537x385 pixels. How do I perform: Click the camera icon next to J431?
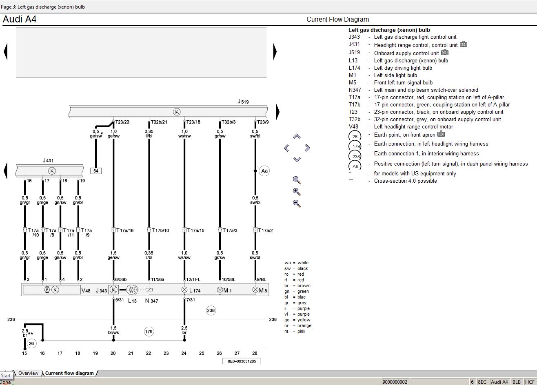coord(463,44)
